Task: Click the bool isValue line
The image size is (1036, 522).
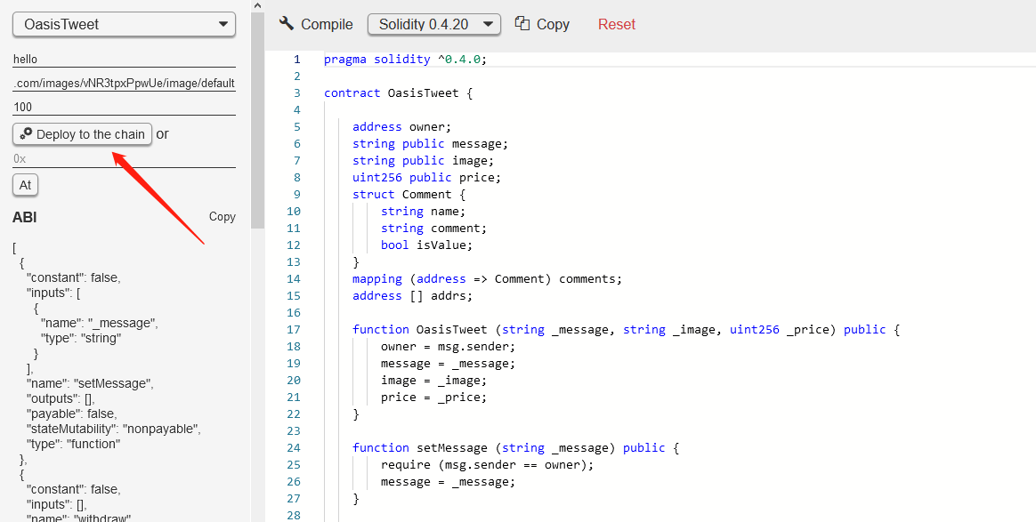Action: (427, 245)
